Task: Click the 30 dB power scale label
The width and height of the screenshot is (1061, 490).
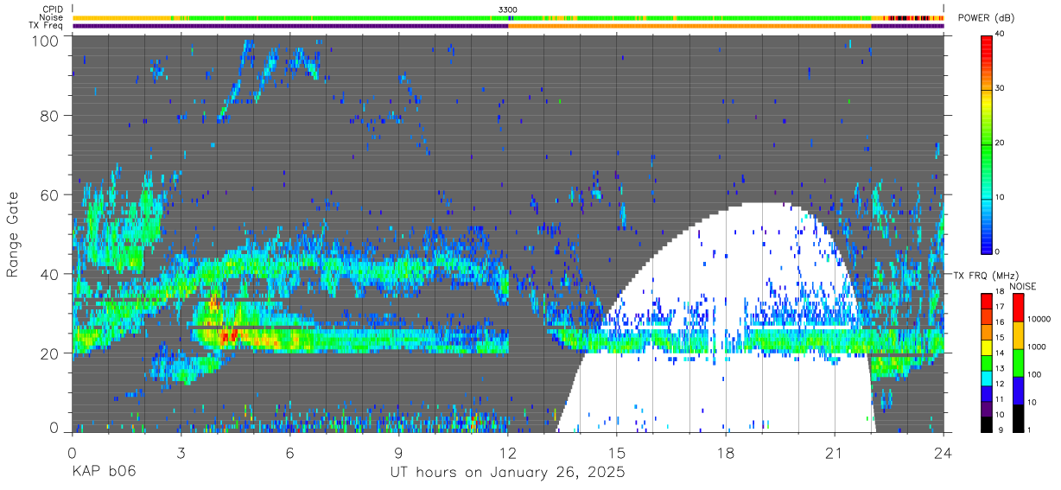Action: tap(1001, 88)
